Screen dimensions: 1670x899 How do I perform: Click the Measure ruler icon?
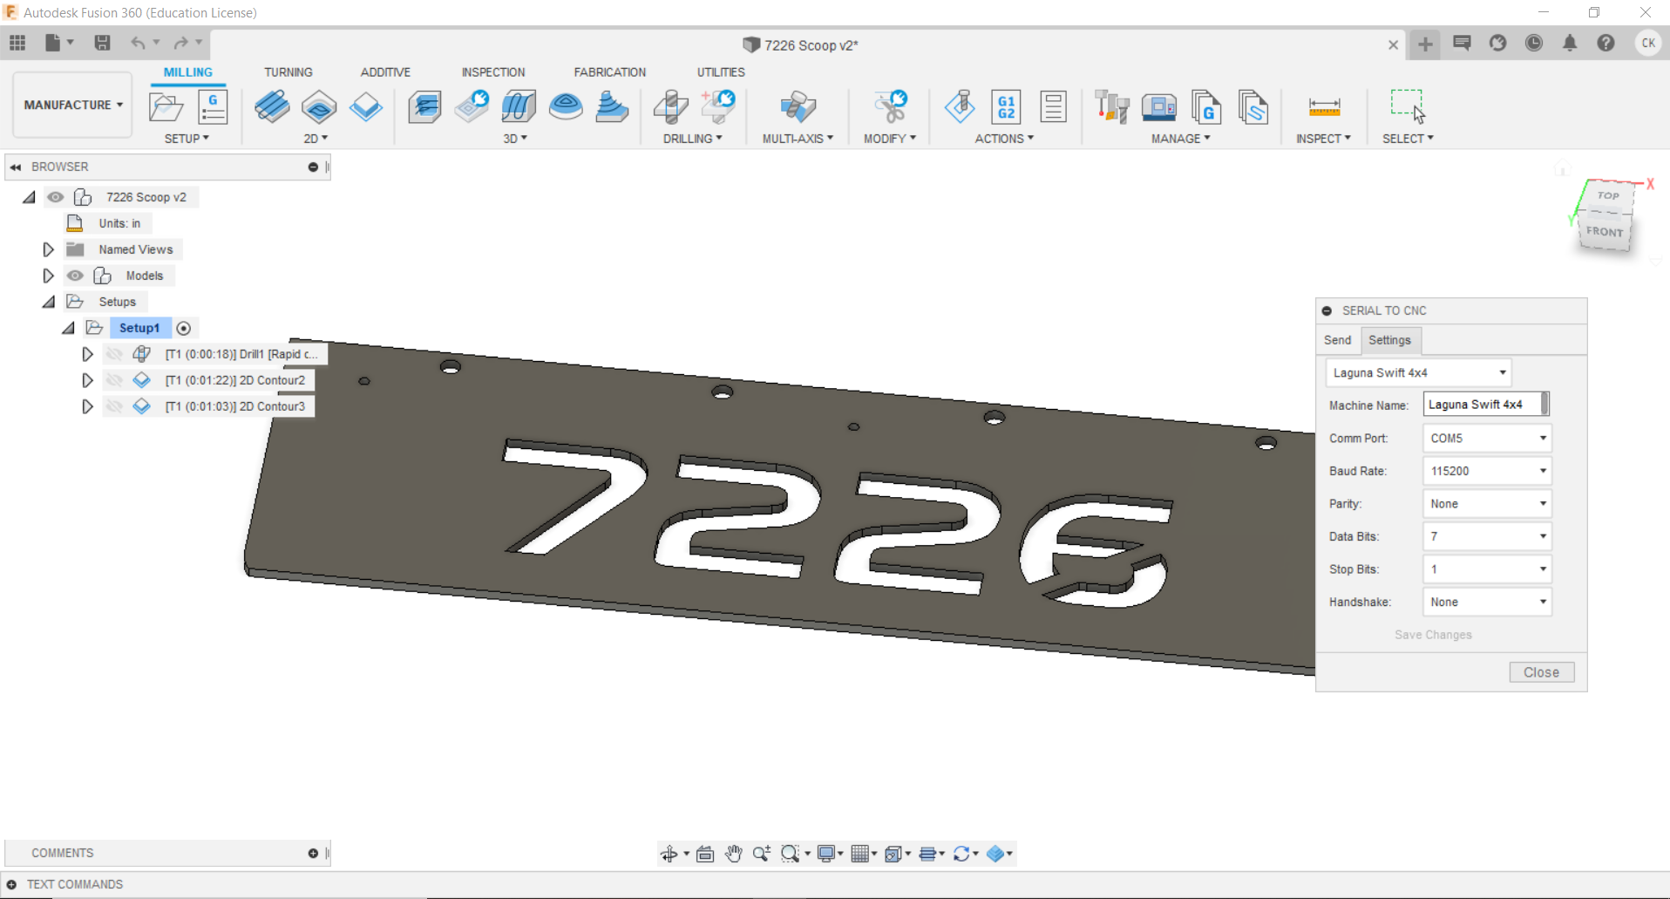tap(1323, 107)
